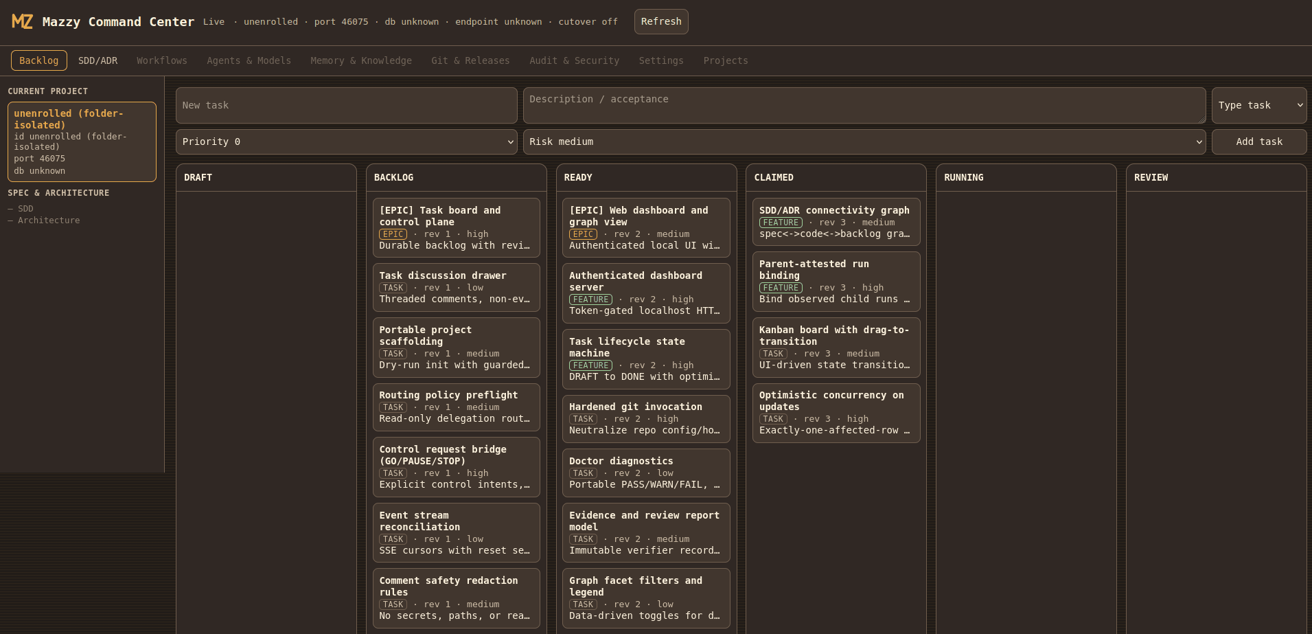This screenshot has height=634, width=1312.
Task: Click EPIC badge on Task board epic
Action: 393,234
